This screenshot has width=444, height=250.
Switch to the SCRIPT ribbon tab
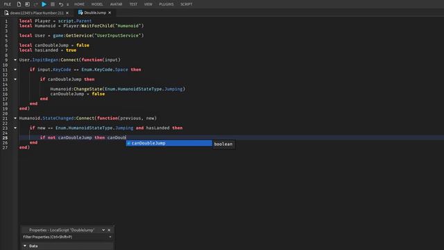187,4
